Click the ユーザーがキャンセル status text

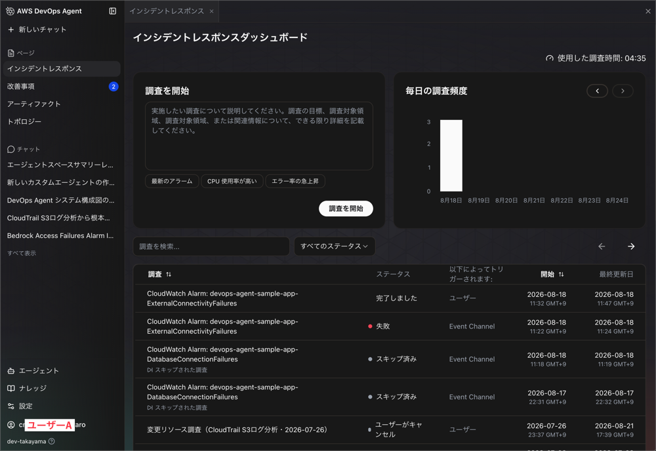pyautogui.click(x=399, y=429)
